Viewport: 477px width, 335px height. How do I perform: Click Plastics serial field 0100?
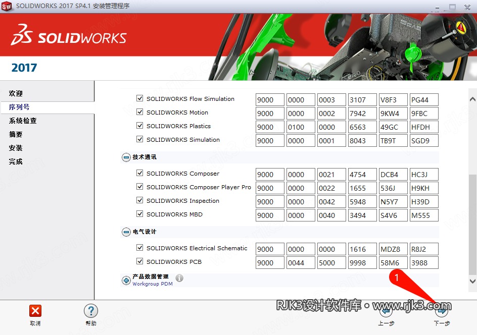coord(301,127)
